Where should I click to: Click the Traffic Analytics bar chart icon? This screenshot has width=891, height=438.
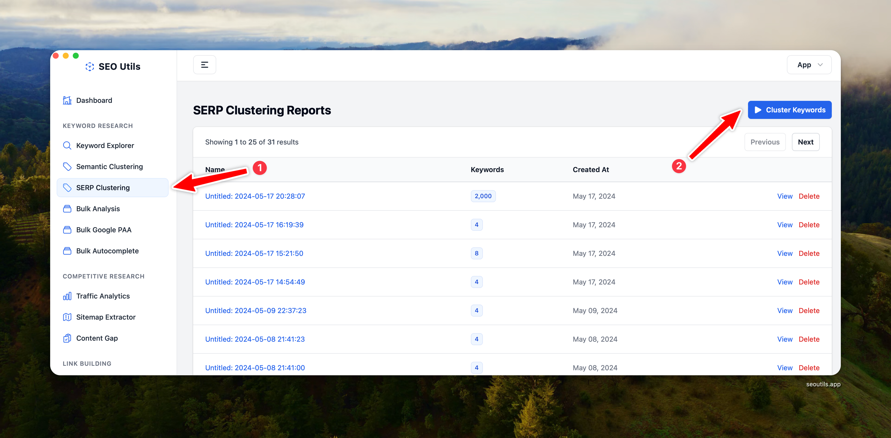pos(67,296)
